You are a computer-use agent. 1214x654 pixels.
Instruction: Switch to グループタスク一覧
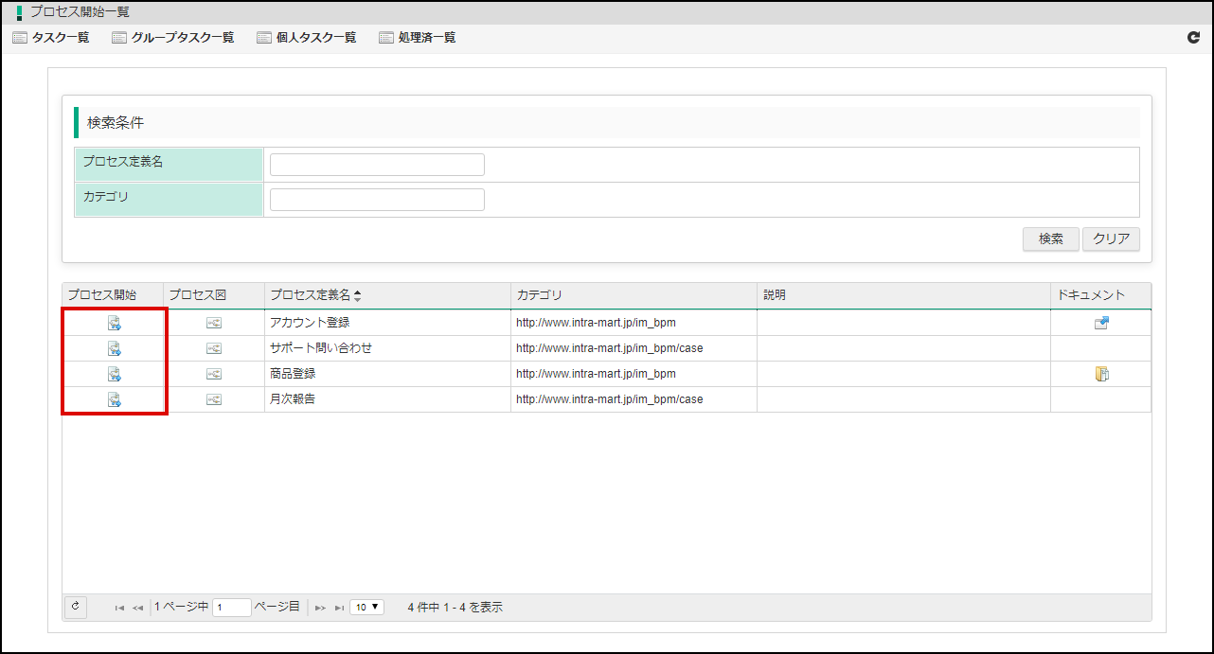pyautogui.click(x=172, y=38)
